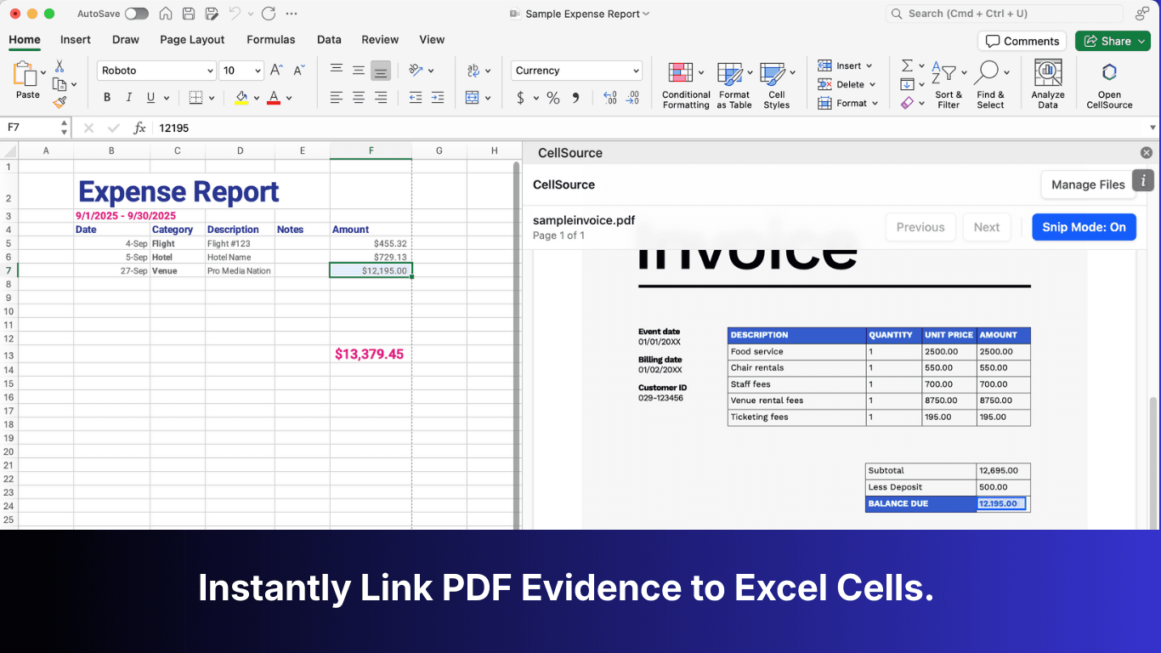
Task: Open the Page Layout tab
Action: [x=193, y=39]
